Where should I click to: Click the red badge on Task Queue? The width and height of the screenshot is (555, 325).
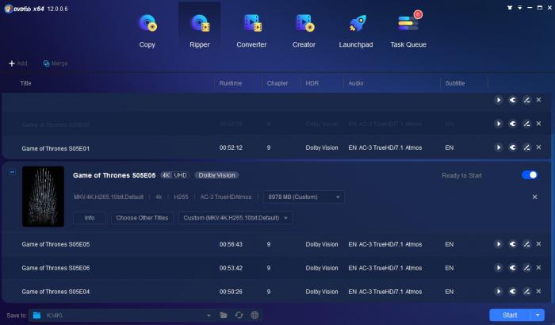point(418,14)
